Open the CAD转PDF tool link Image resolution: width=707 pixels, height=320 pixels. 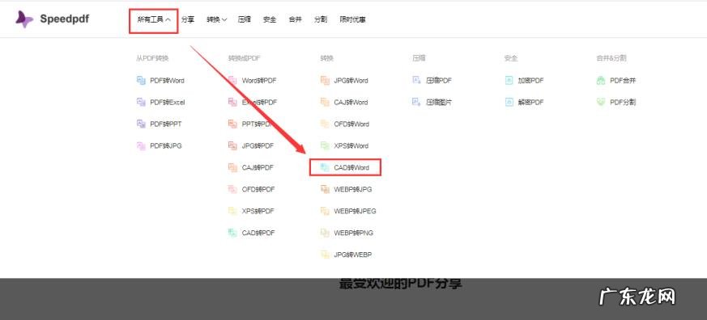pyautogui.click(x=258, y=233)
